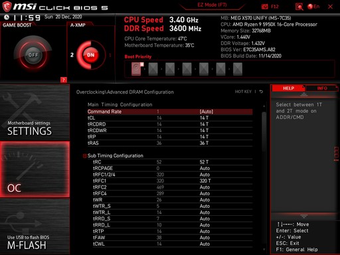Select the tWTR_L Auto setting
Viewport: 340px width, 255px height.
[205, 212]
